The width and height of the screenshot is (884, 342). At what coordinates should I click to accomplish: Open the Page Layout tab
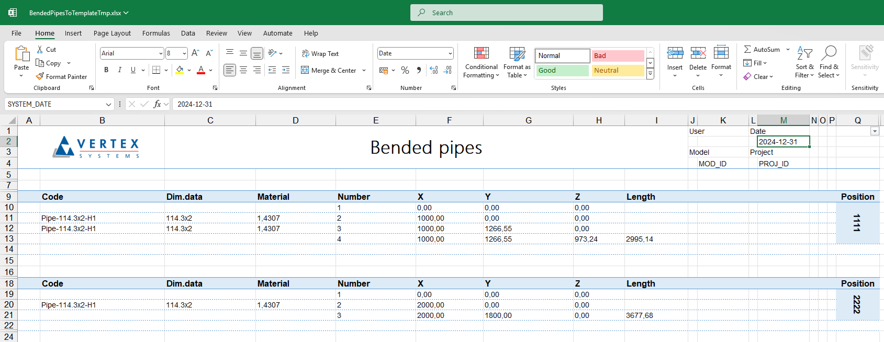112,33
